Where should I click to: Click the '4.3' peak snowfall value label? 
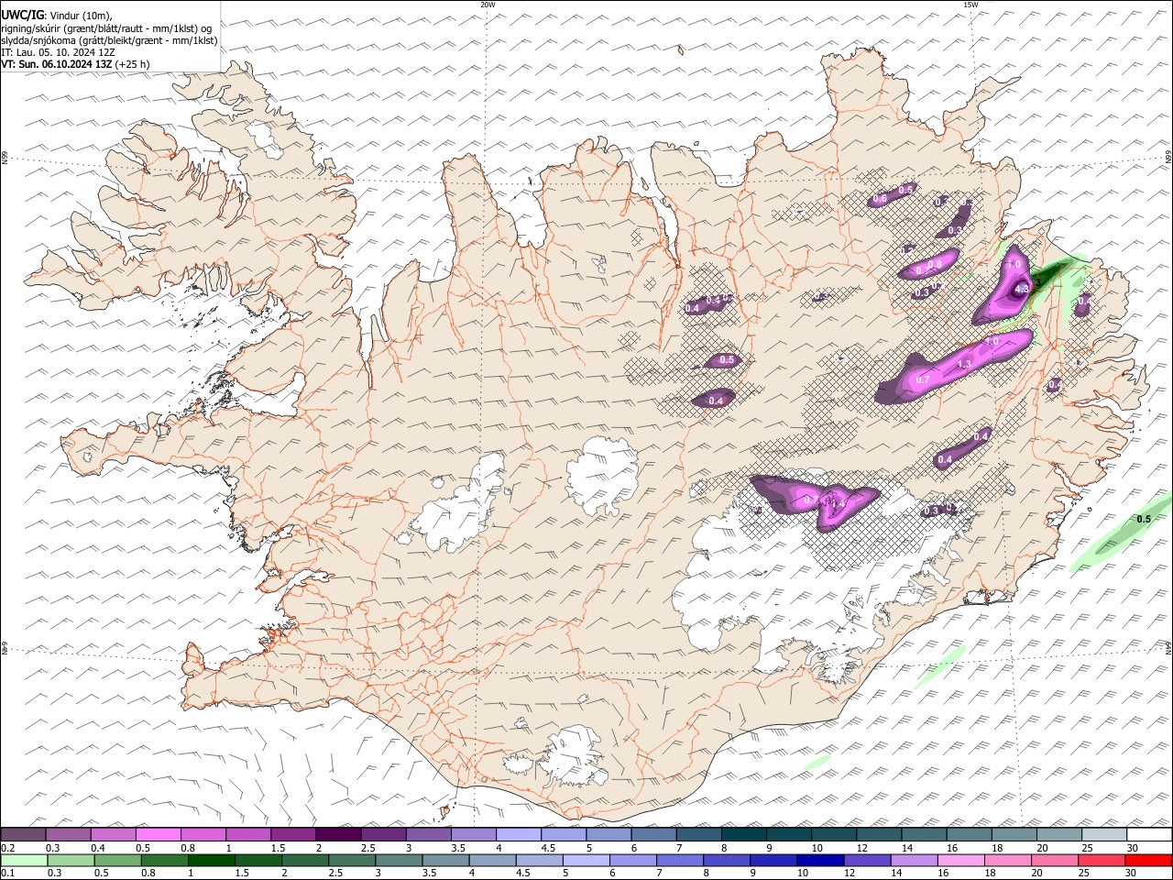1023,289
